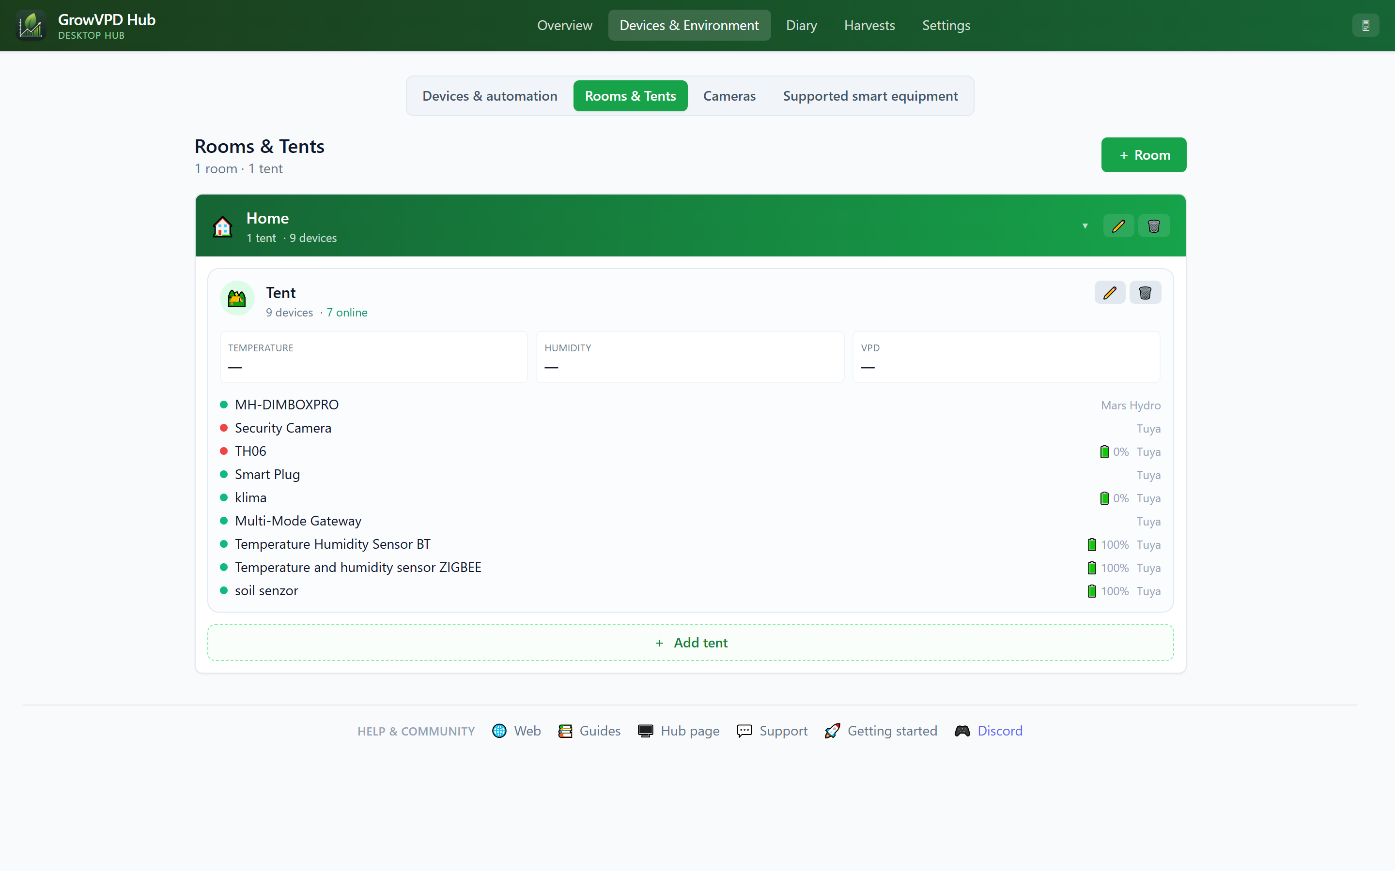
Task: Click the TH06 battery icon
Action: [1104, 452]
